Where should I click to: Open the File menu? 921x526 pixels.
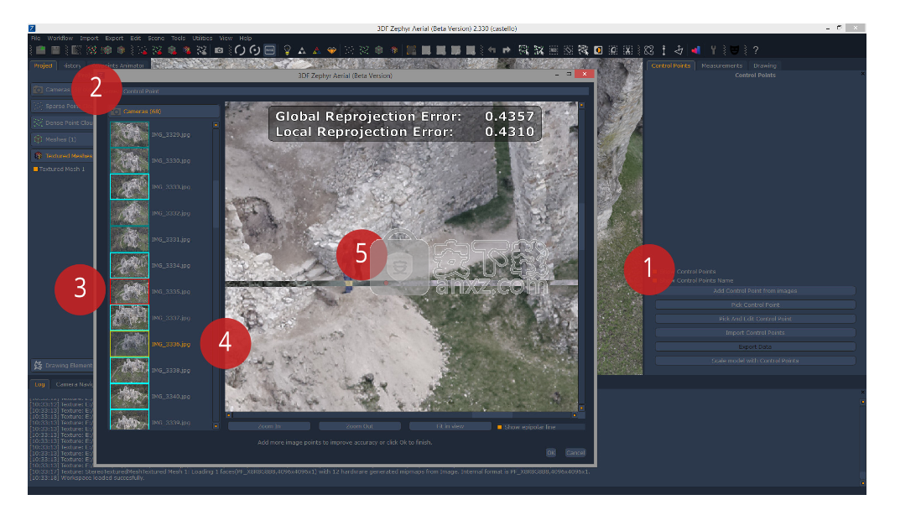(36, 38)
